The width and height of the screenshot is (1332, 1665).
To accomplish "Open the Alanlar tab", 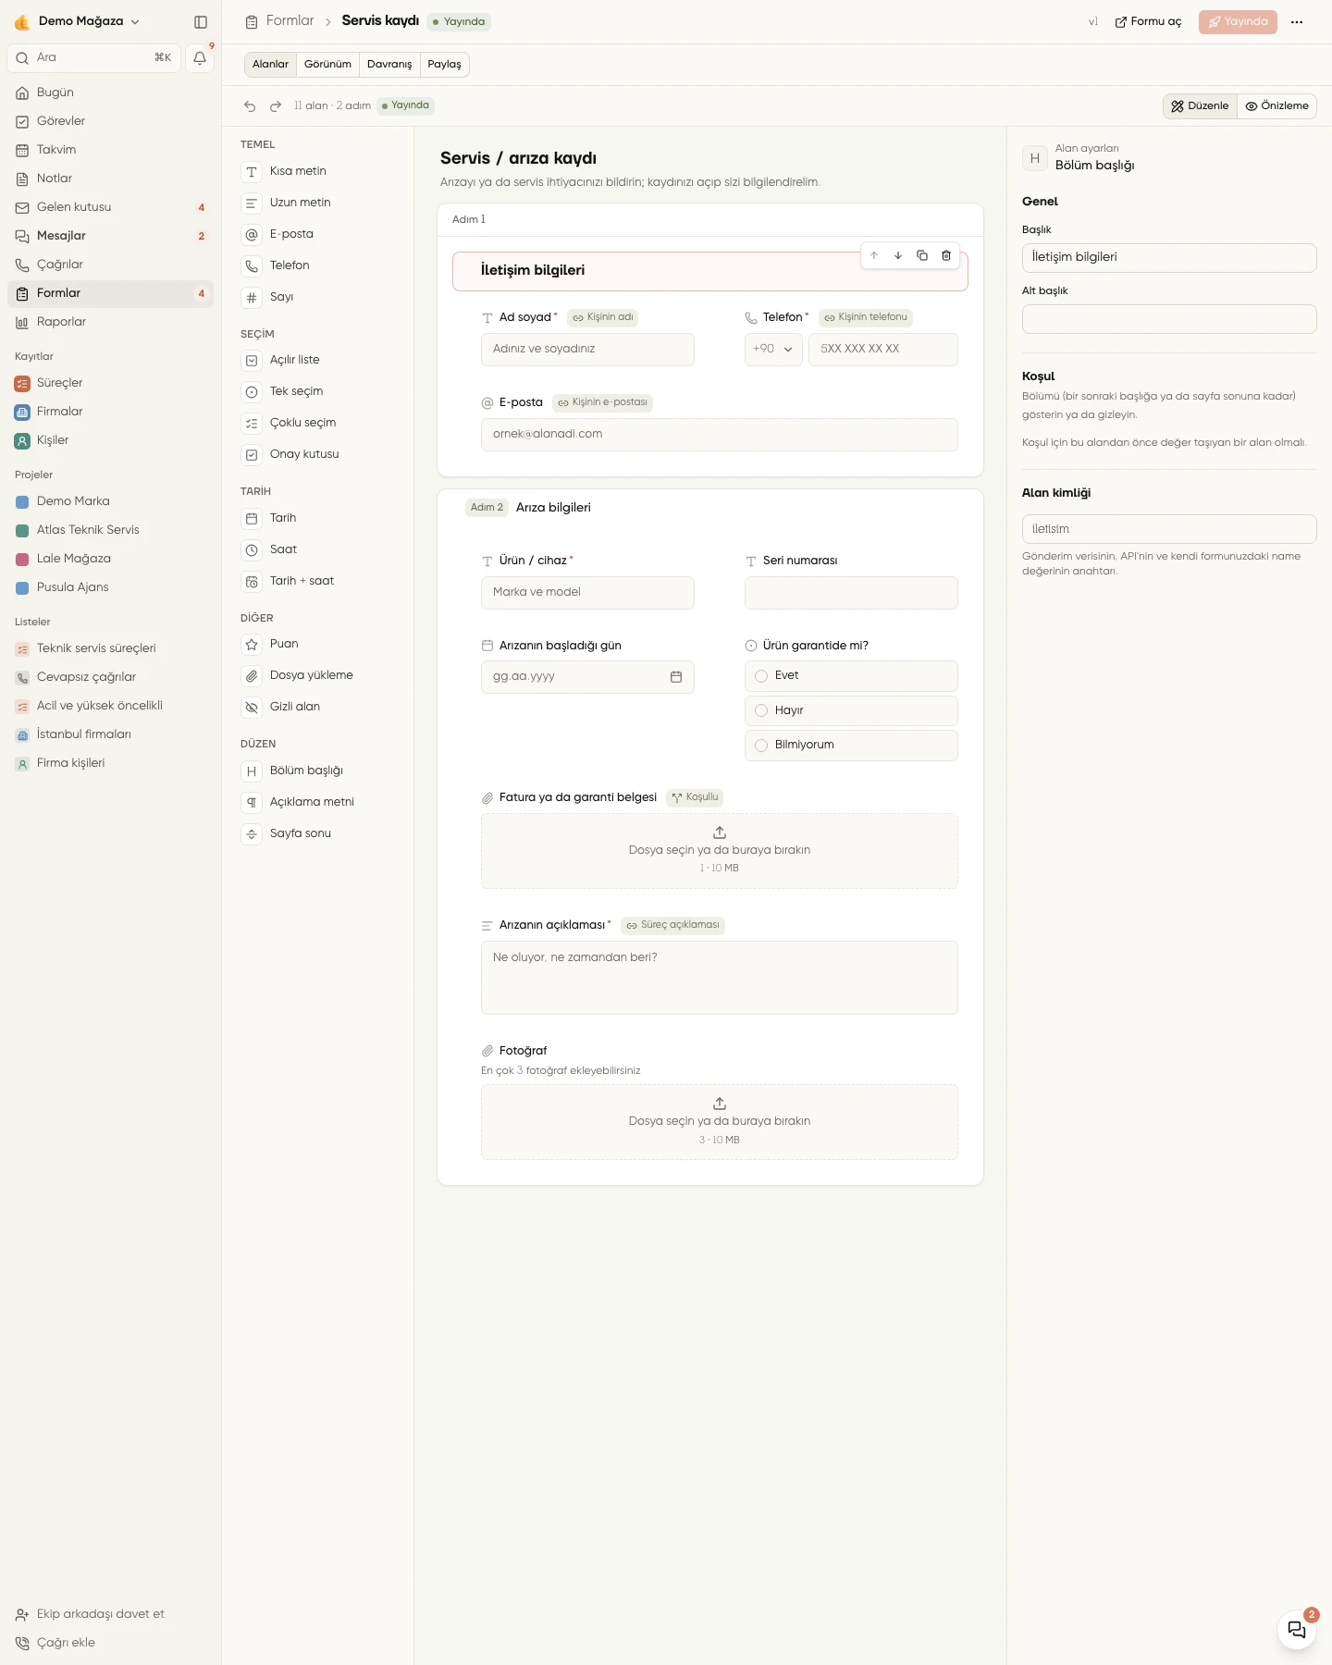I will click(270, 65).
